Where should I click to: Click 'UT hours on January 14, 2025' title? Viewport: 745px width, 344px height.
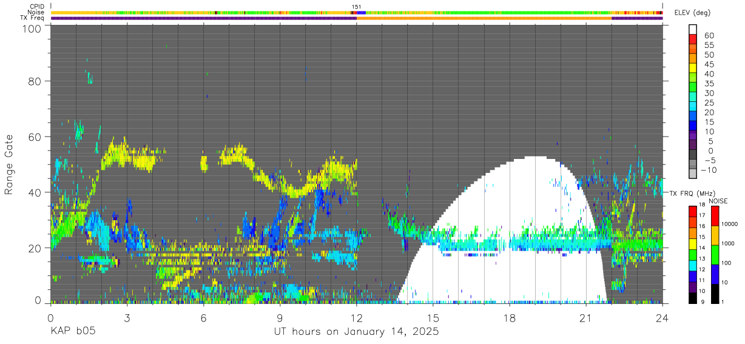(357, 332)
